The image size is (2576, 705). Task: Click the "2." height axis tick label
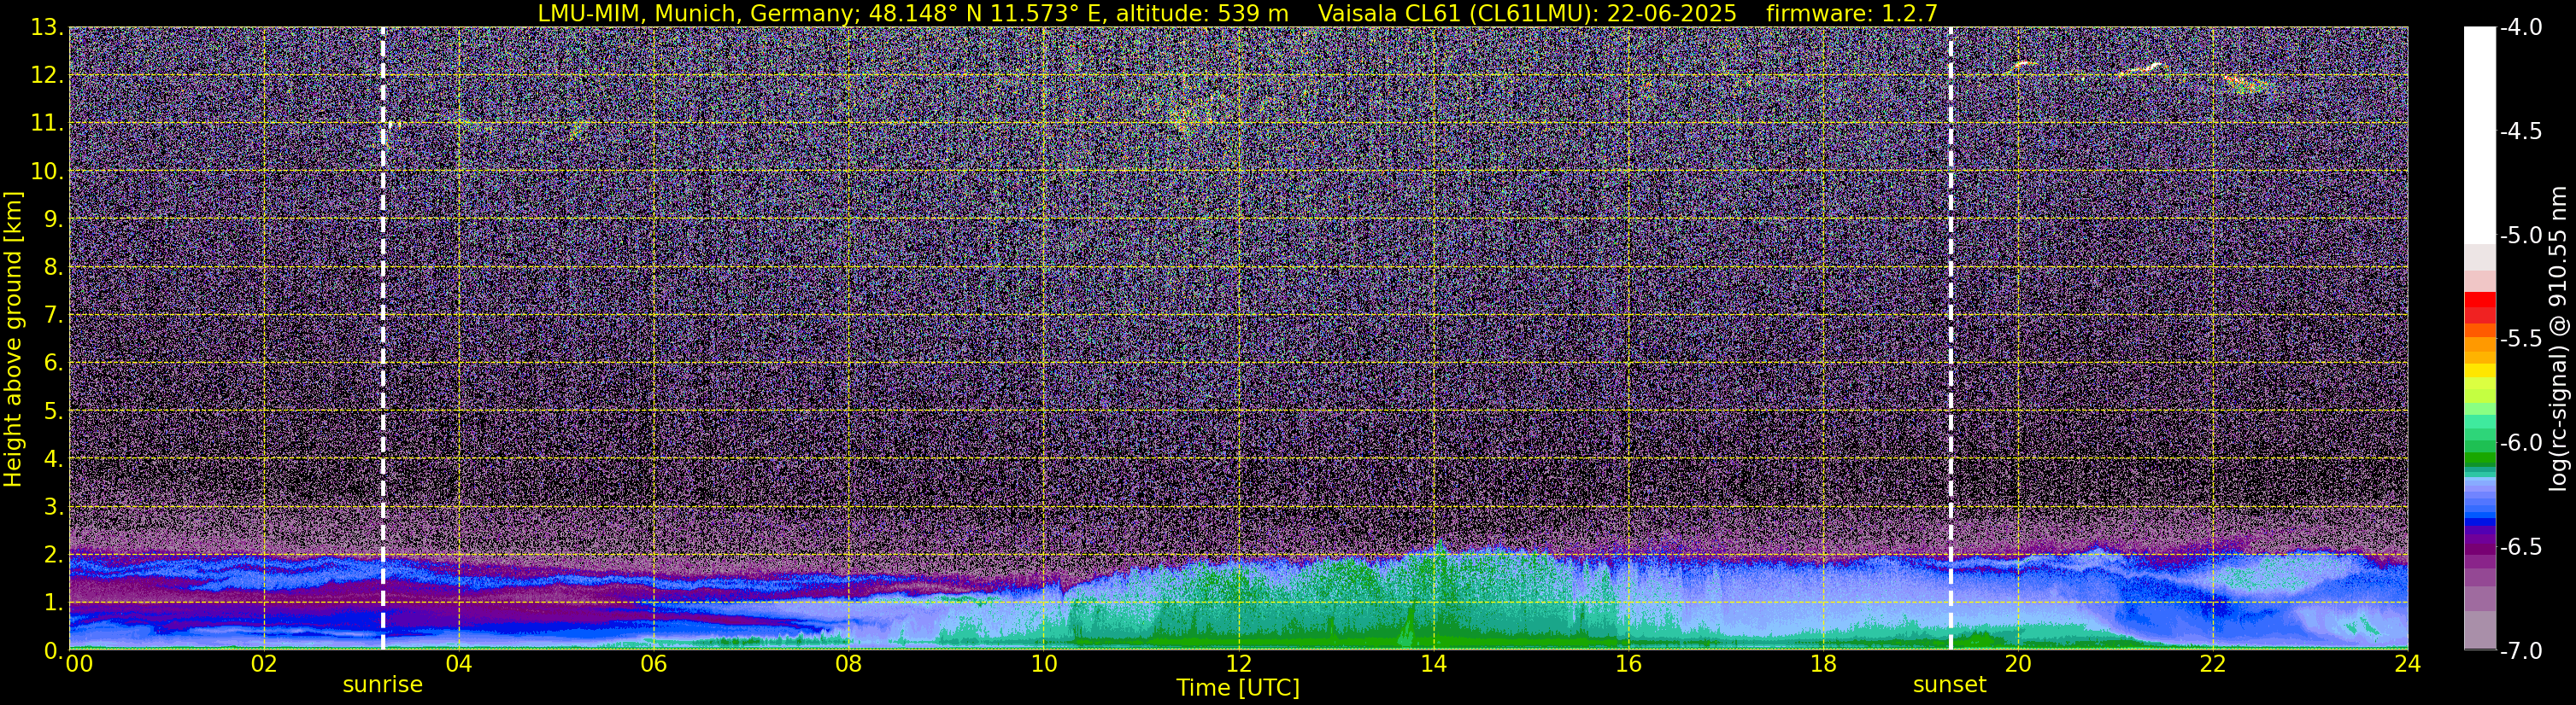[54, 556]
